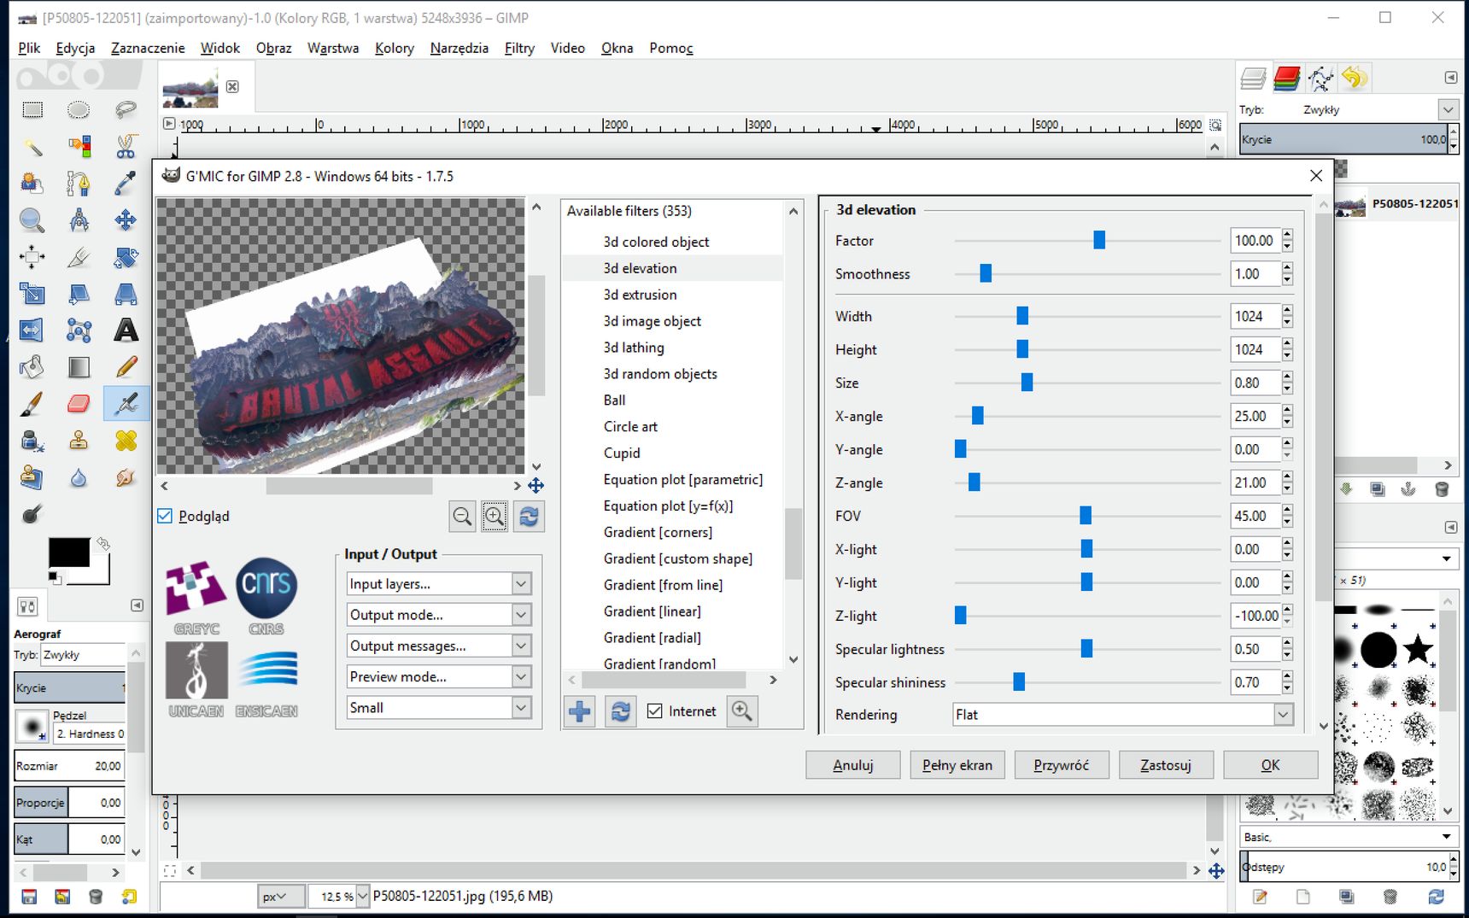Open the Plik menu
Screen dimensions: 1469x918
tap(29, 48)
